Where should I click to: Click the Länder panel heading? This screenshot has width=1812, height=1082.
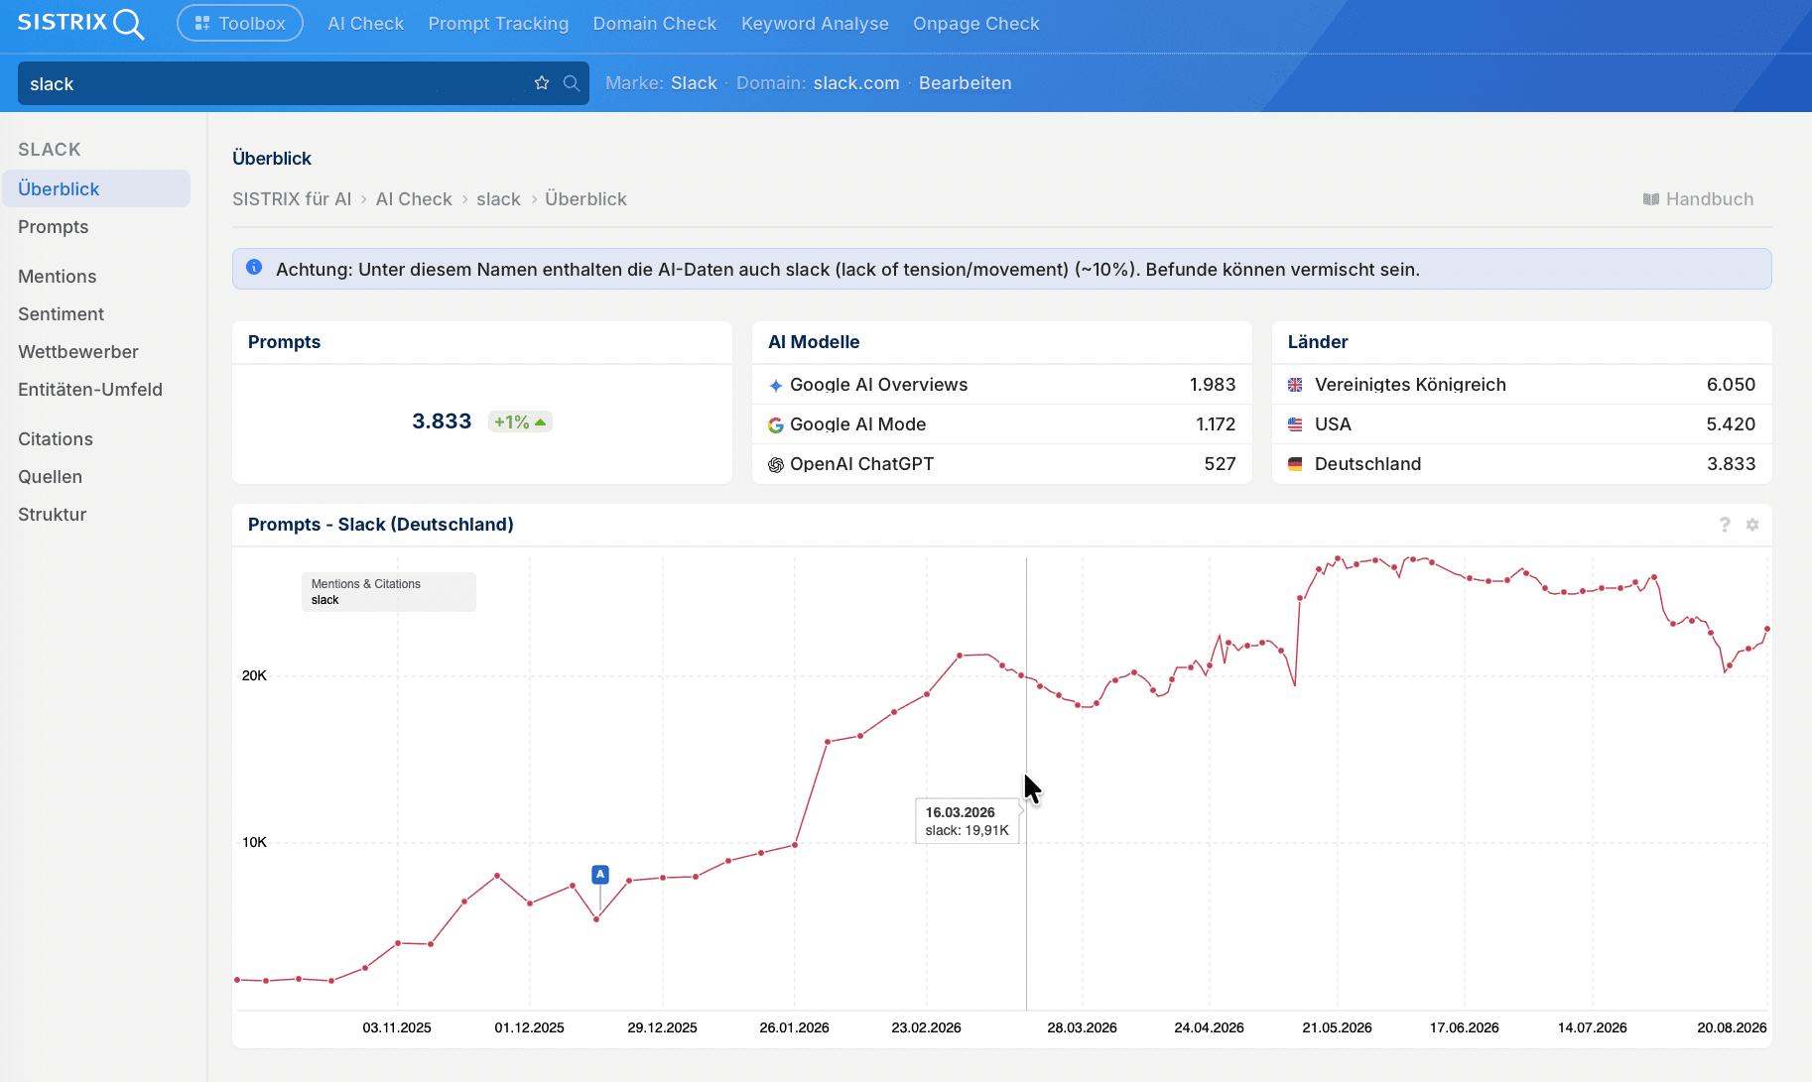coord(1318,342)
